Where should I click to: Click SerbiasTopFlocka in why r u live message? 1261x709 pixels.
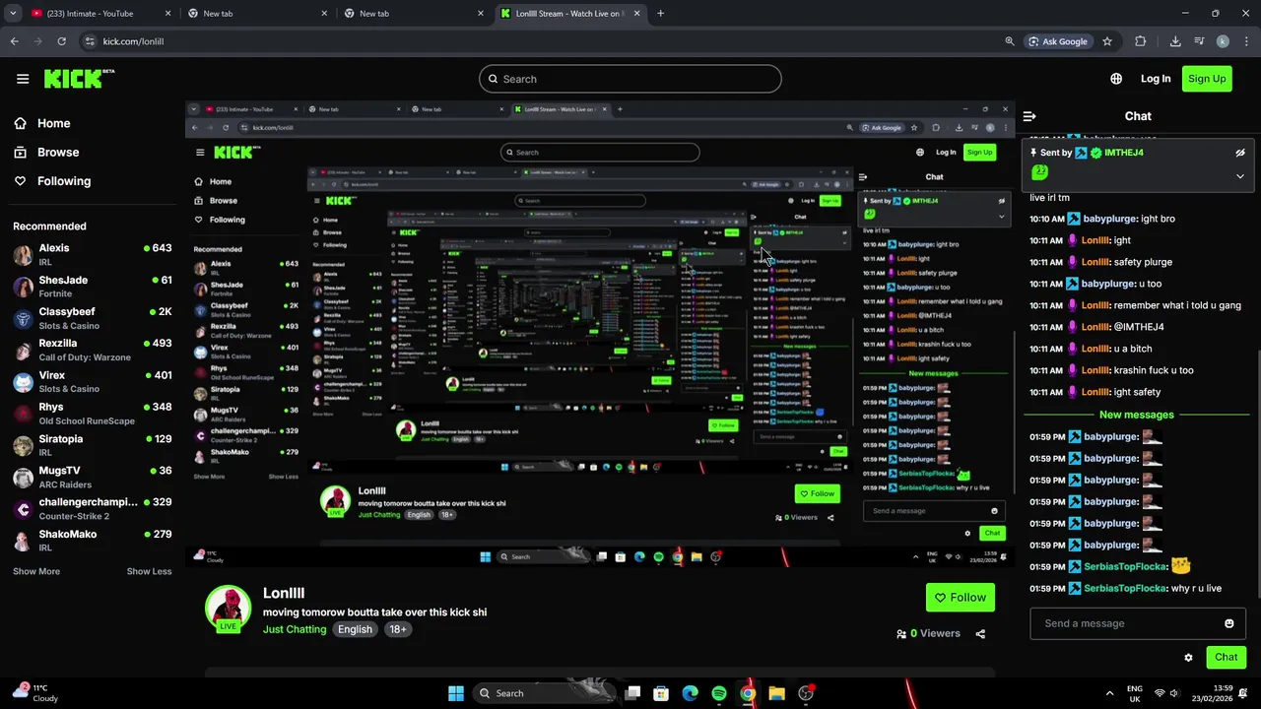(1125, 589)
